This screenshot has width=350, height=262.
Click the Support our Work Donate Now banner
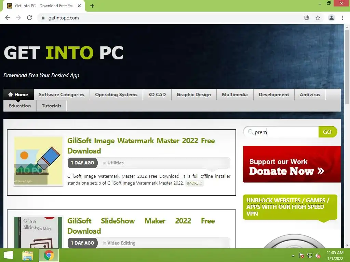292,164
